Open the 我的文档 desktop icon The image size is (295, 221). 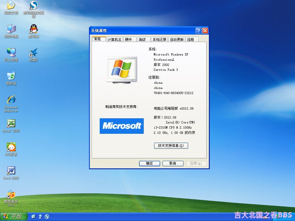(11, 7)
